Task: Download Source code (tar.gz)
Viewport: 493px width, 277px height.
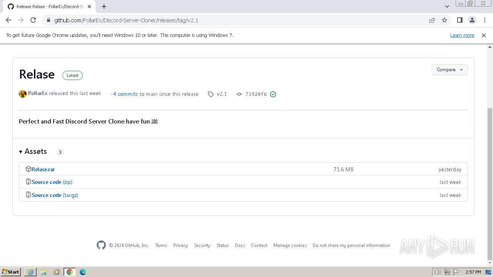Action: coord(55,195)
